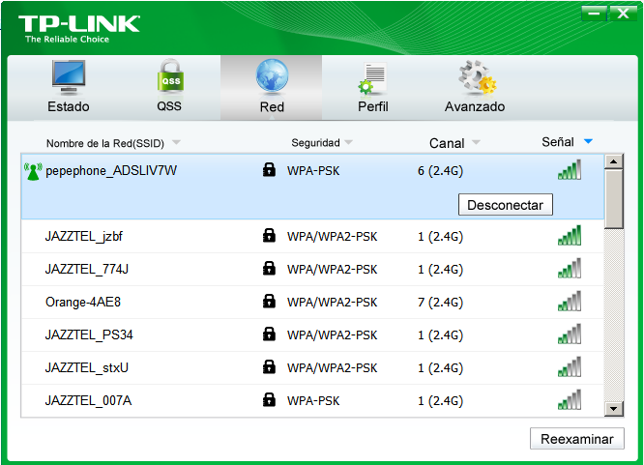Click channel 6 (2.4G) of pepephone_ADSLIV7W
Image resolution: width=644 pixels, height=465 pixels.
[x=440, y=171]
